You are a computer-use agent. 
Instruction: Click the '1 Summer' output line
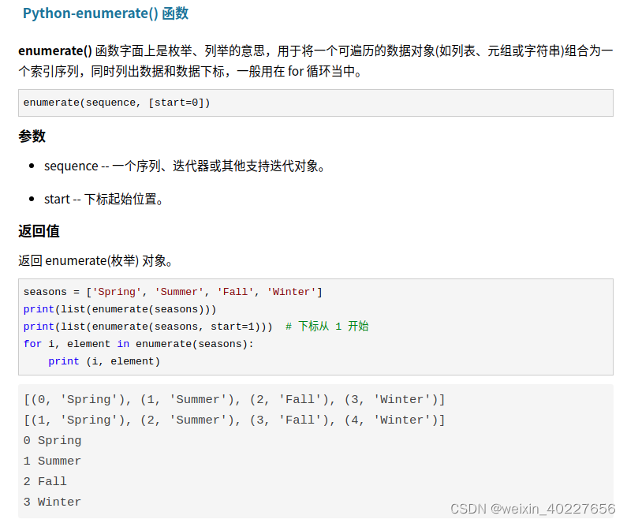[53, 461]
